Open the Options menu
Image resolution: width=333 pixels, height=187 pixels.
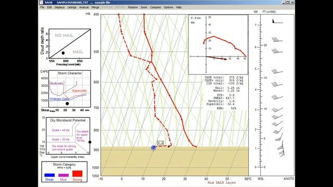point(169,7)
